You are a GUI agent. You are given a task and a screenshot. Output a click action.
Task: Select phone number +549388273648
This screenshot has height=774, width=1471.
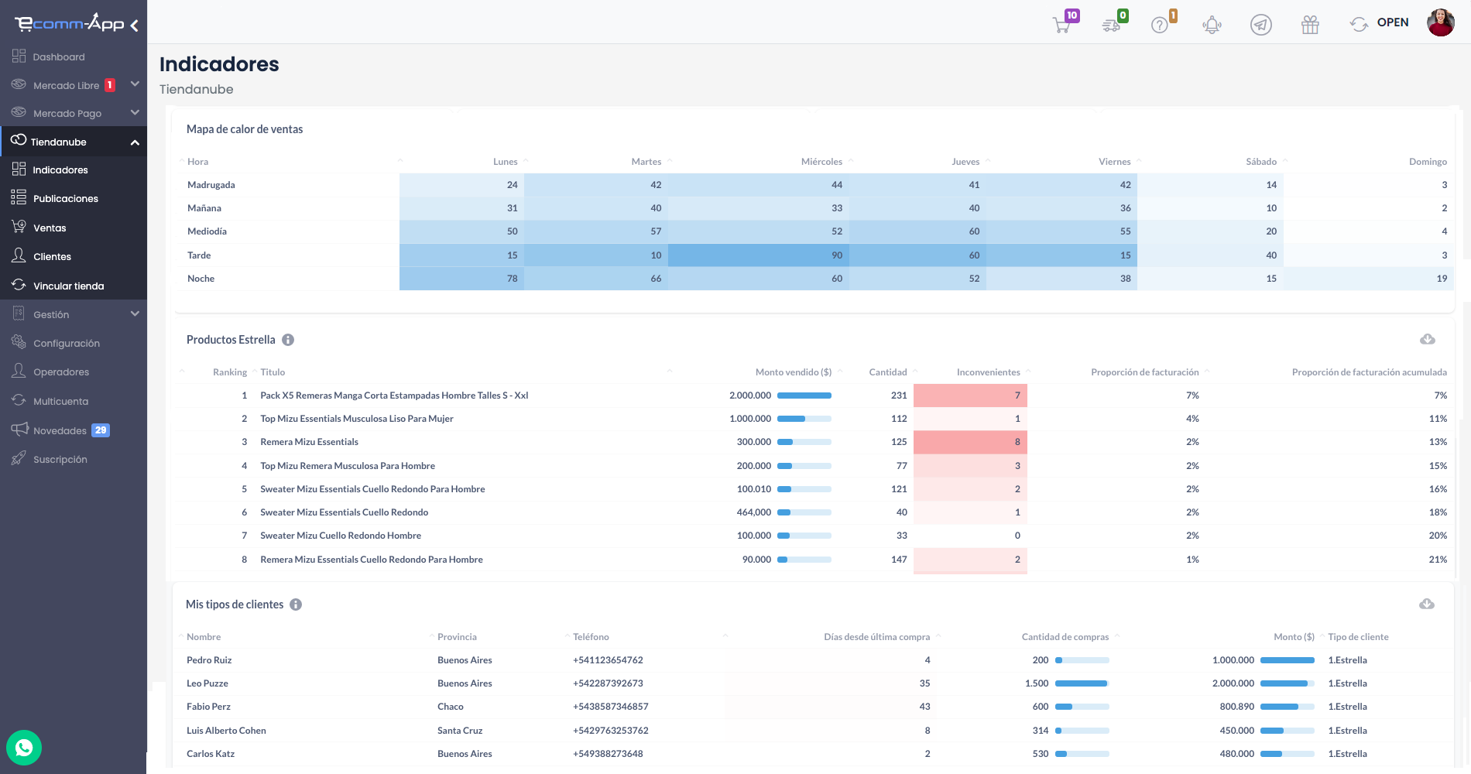pos(608,754)
